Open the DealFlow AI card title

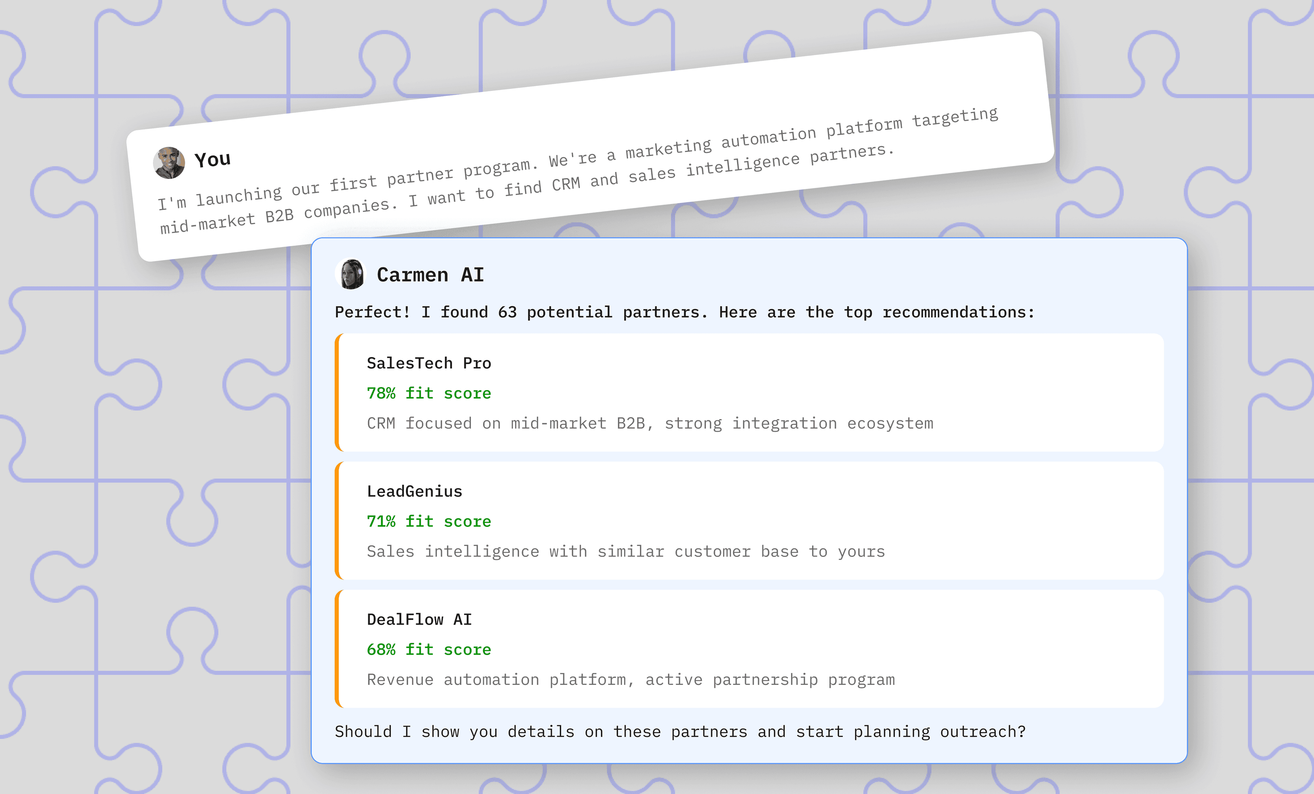click(x=419, y=620)
